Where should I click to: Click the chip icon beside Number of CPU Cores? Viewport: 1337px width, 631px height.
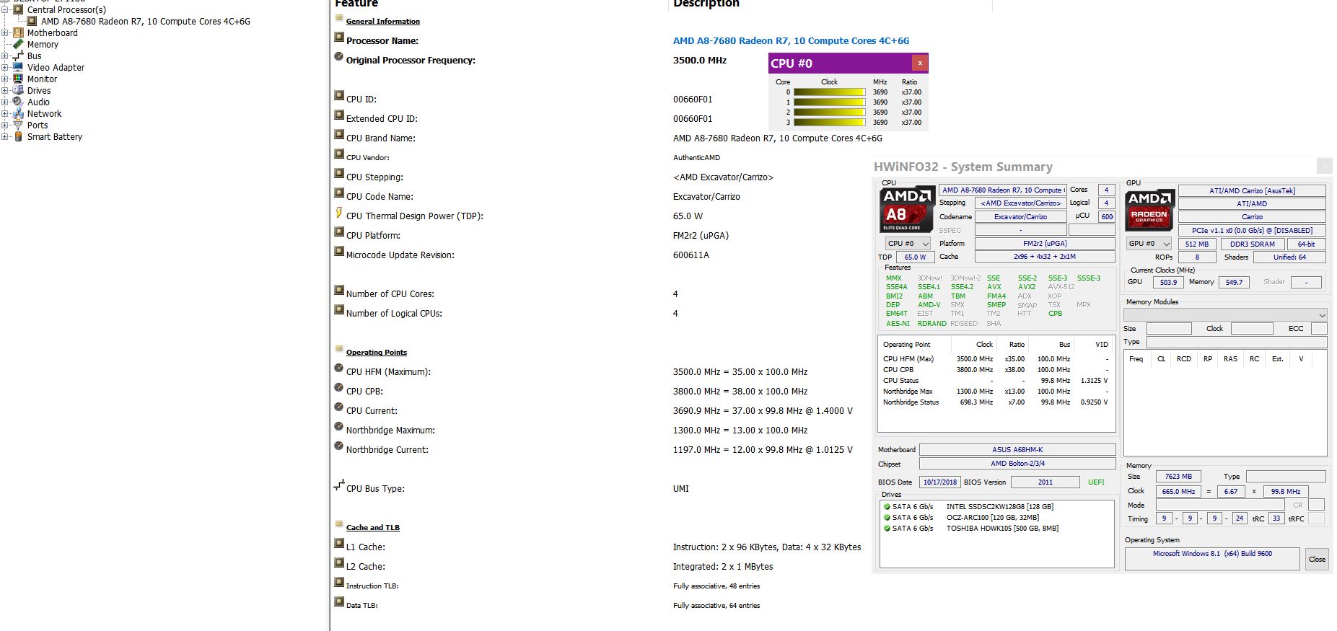339,291
